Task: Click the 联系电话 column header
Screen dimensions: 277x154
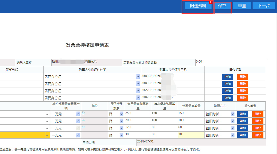Action: tap(12, 70)
